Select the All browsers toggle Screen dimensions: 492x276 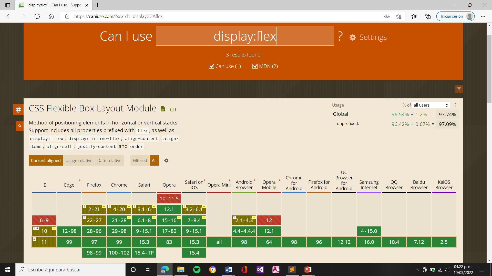click(x=154, y=160)
